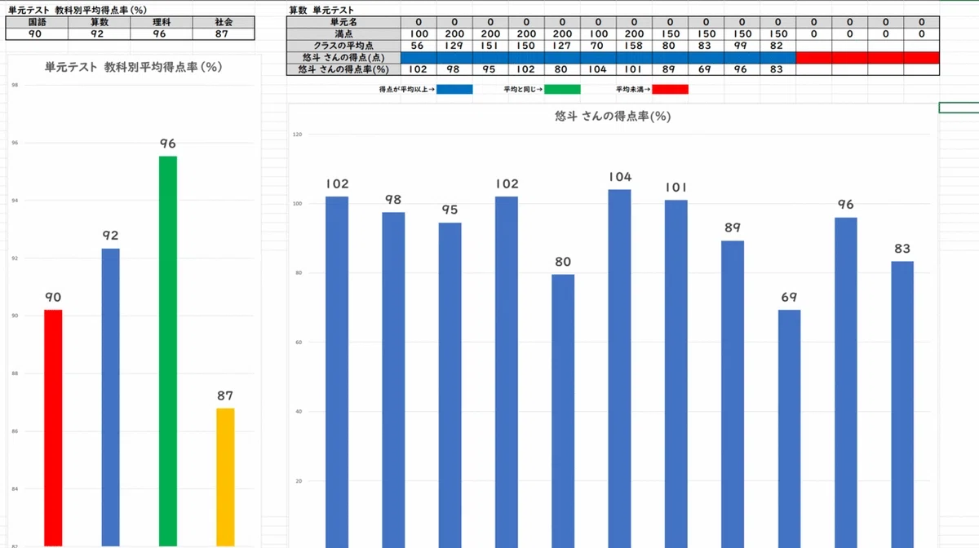979x548 pixels.
Task: Select the 104 bar in 悠斗's chart
Action: click(619, 369)
